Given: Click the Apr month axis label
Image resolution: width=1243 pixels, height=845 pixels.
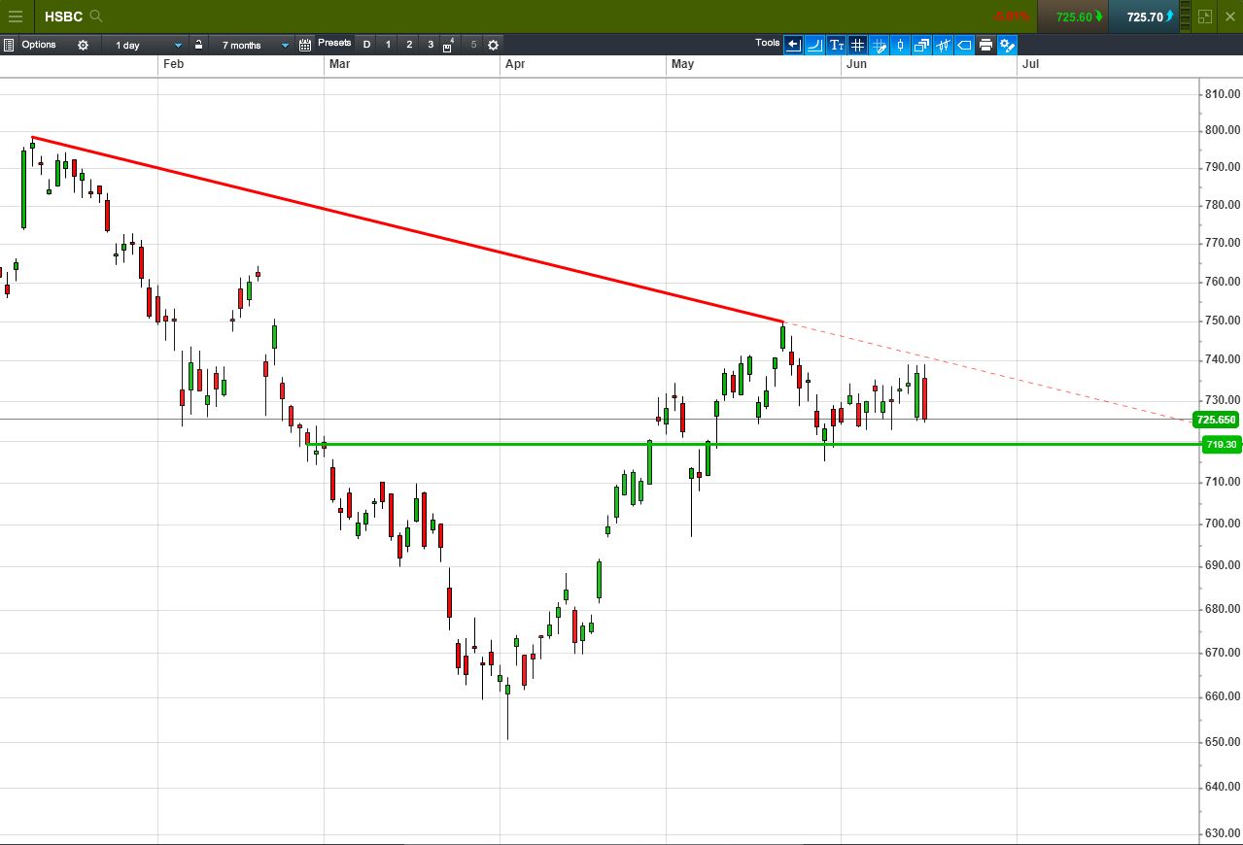Looking at the screenshot, I should coord(515,63).
